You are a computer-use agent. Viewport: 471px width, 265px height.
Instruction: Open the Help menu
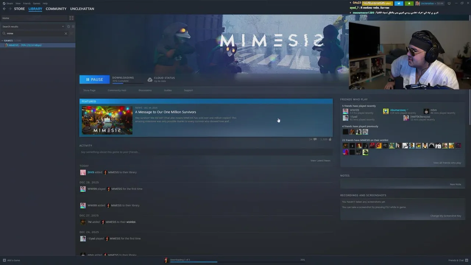click(x=45, y=3)
